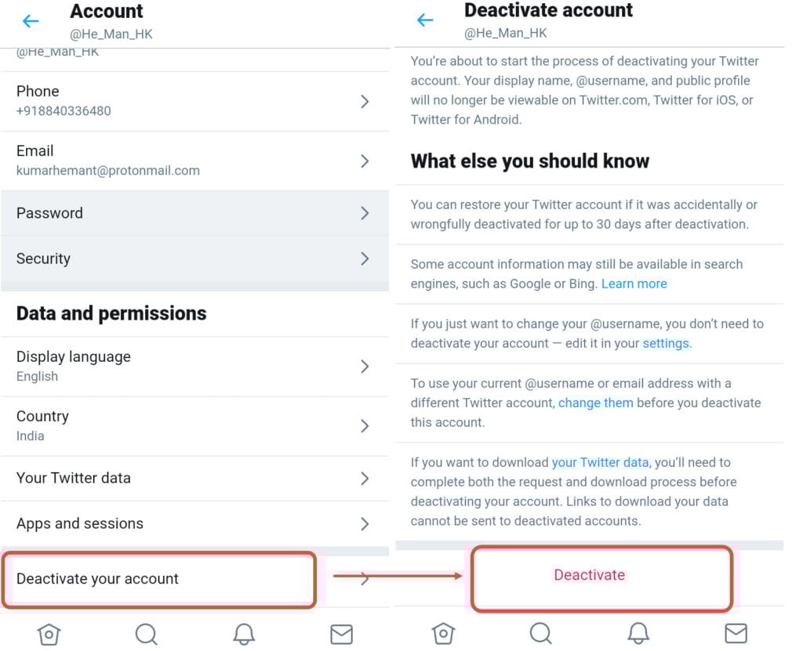Expand the Email row chevron
The width and height of the screenshot is (803, 651).
365,161
